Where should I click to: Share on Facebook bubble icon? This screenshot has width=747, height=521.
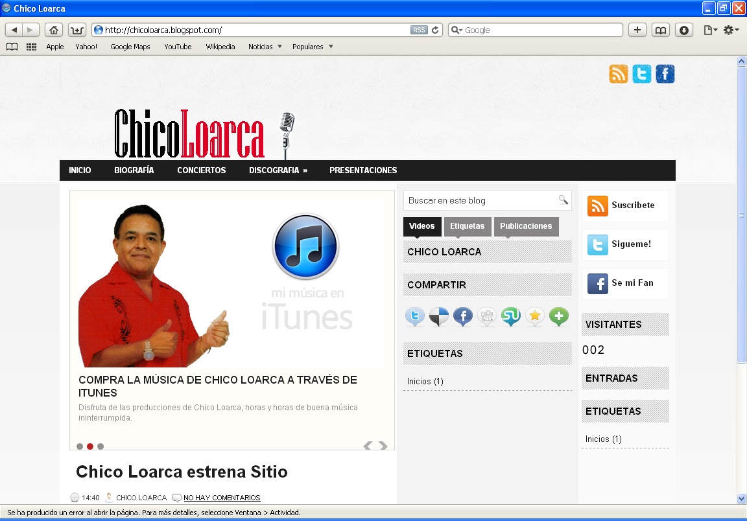click(462, 316)
